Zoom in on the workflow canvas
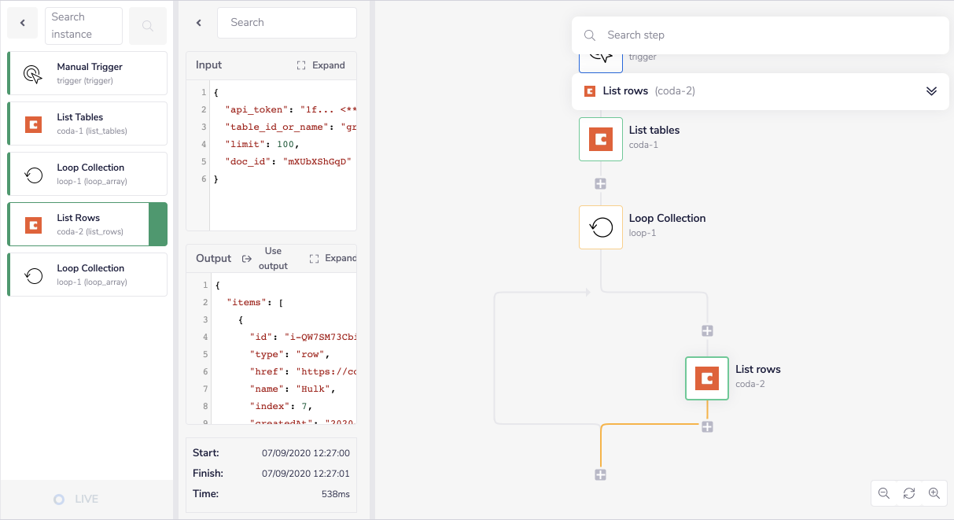This screenshot has width=954, height=520. (x=934, y=493)
